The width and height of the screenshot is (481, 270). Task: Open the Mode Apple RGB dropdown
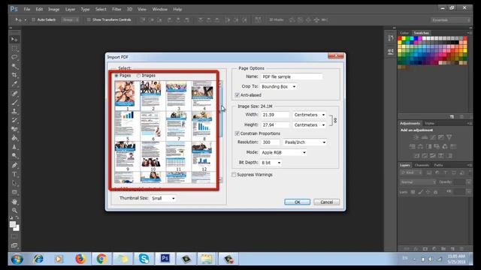point(283,152)
